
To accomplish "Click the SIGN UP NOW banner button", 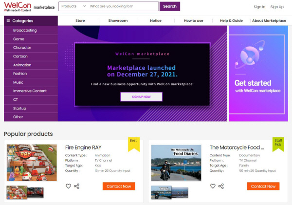I will [x=141, y=97].
